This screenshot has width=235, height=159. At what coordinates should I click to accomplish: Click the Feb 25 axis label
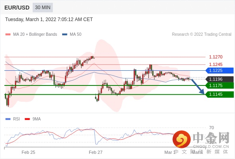(28, 152)
